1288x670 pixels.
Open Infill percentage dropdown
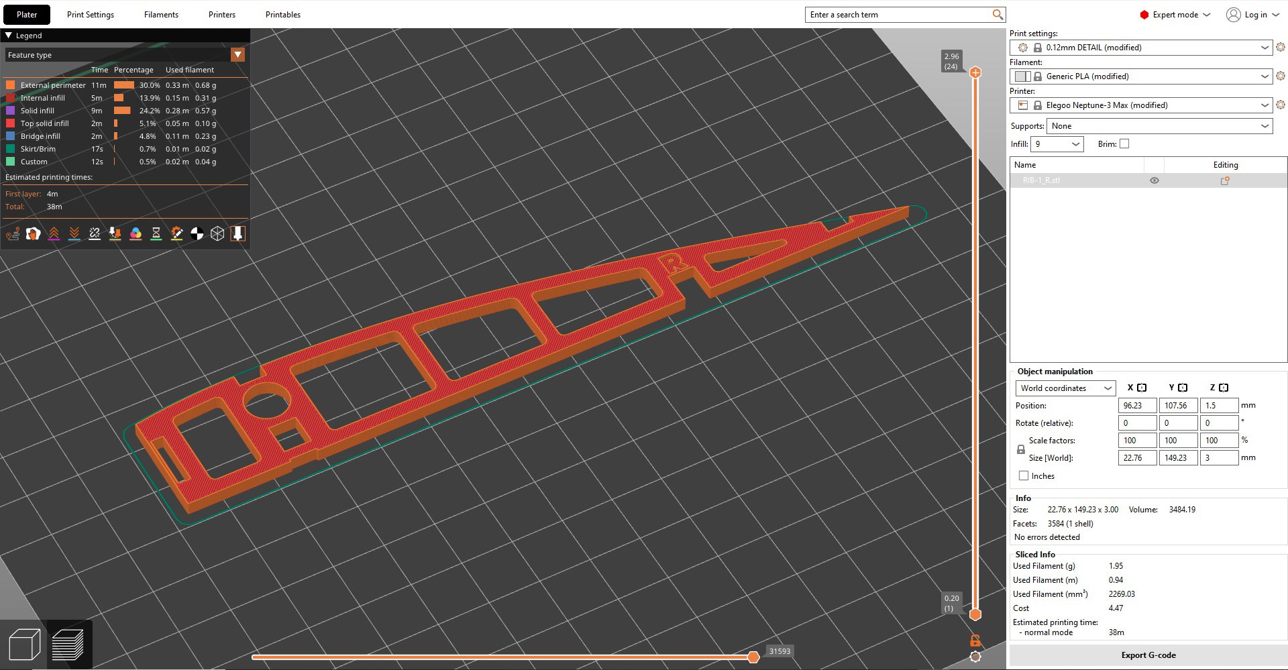coord(1057,144)
